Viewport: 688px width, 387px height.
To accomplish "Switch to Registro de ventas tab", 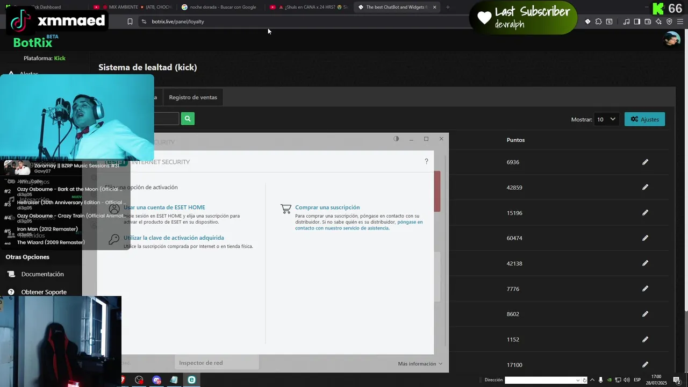I will pyautogui.click(x=193, y=97).
